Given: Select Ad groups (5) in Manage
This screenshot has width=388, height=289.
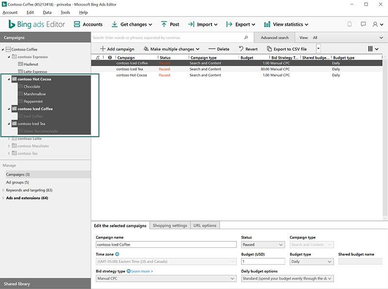Looking at the screenshot, I should tap(17, 182).
